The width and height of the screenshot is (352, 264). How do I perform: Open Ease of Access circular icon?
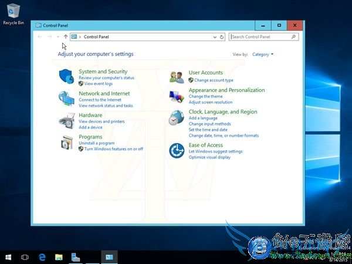(177, 151)
